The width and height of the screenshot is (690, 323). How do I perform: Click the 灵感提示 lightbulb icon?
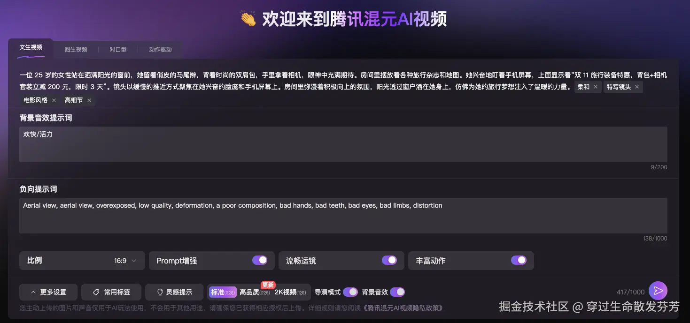click(x=160, y=292)
